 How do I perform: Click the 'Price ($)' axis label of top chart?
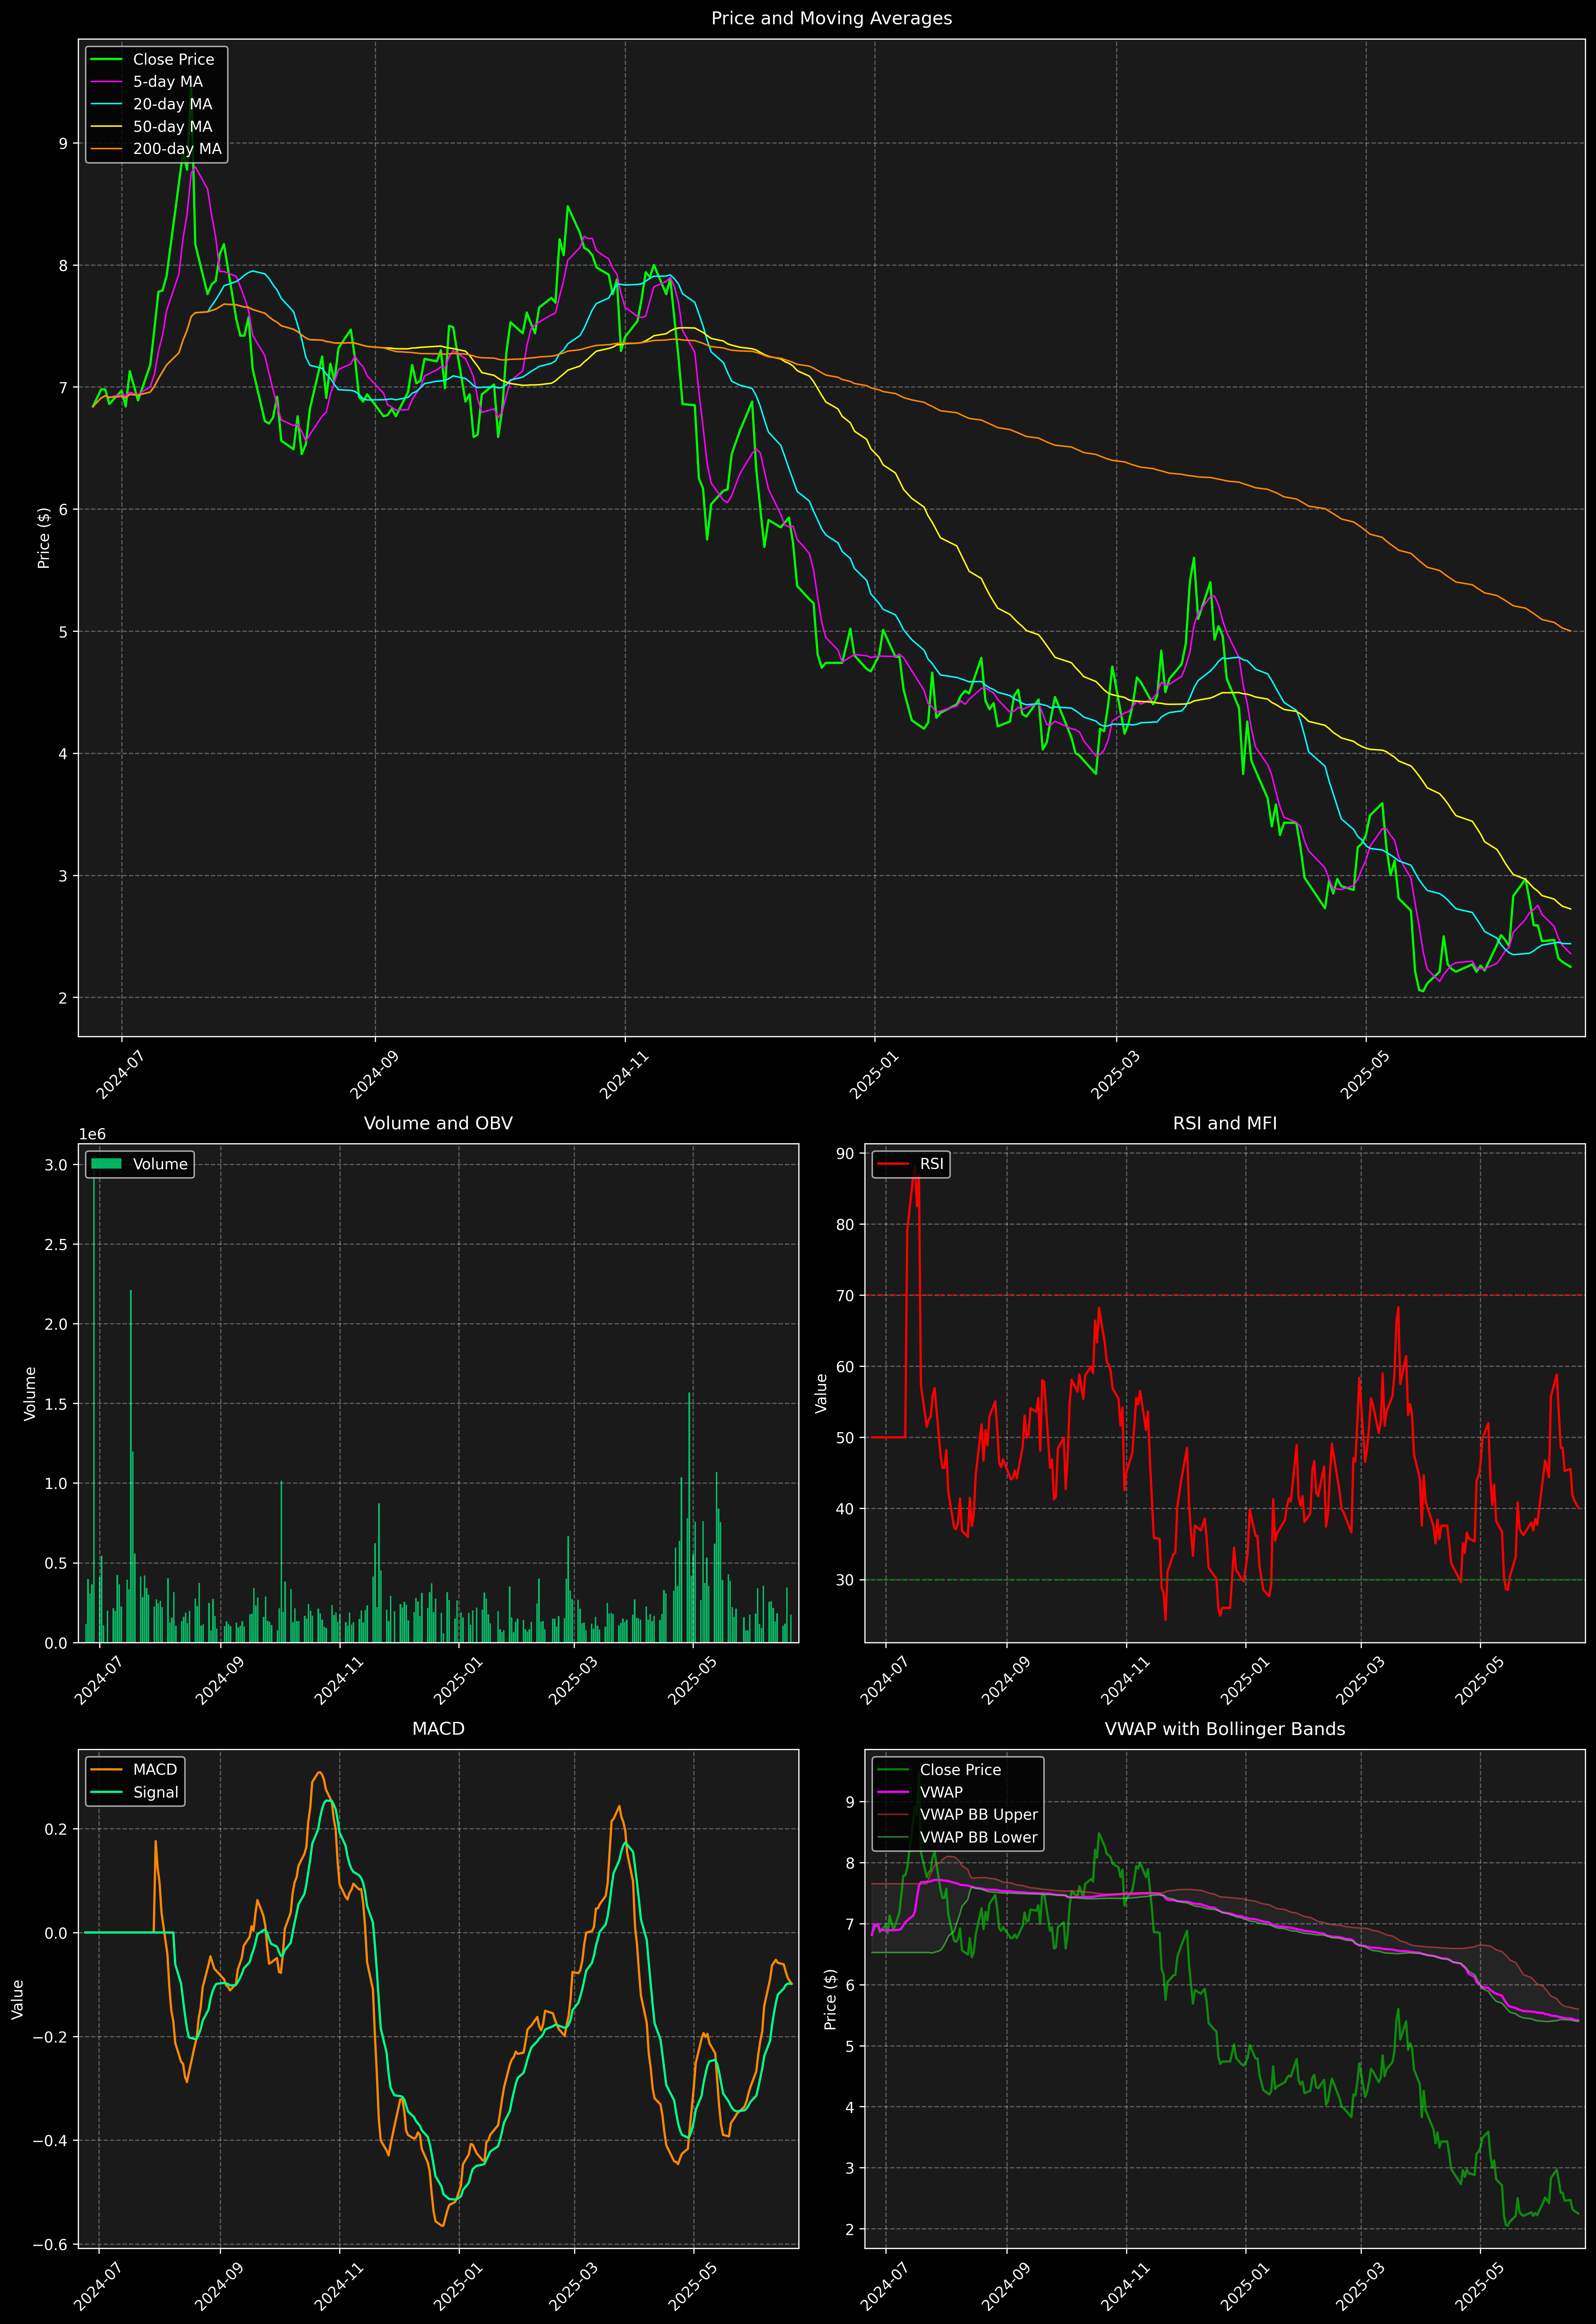[x=44, y=538]
